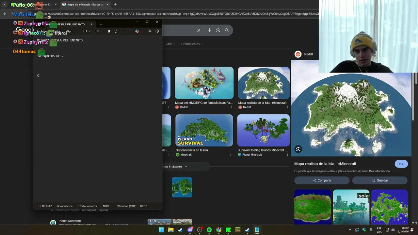Click the ESP LAA language indicator
This screenshot has height=235, width=418.
coord(379,230)
